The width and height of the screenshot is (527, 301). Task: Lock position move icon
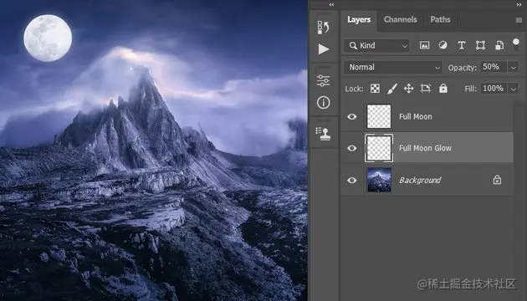click(408, 89)
